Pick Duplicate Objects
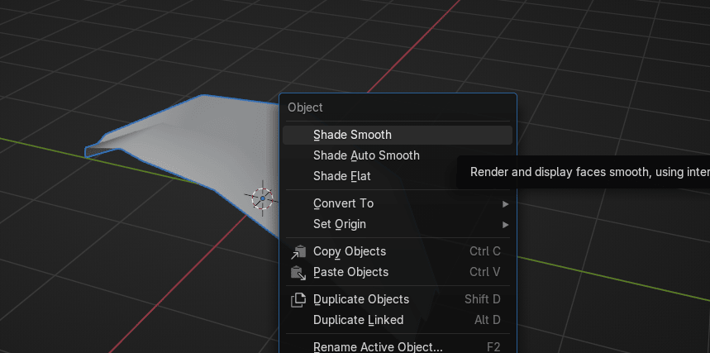710x353 pixels. click(x=361, y=299)
